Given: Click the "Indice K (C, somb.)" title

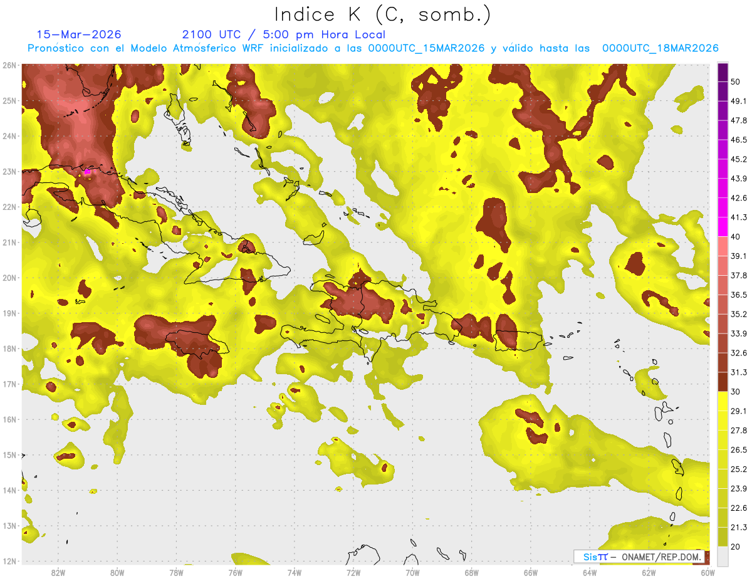Looking at the screenshot, I should (x=383, y=14).
